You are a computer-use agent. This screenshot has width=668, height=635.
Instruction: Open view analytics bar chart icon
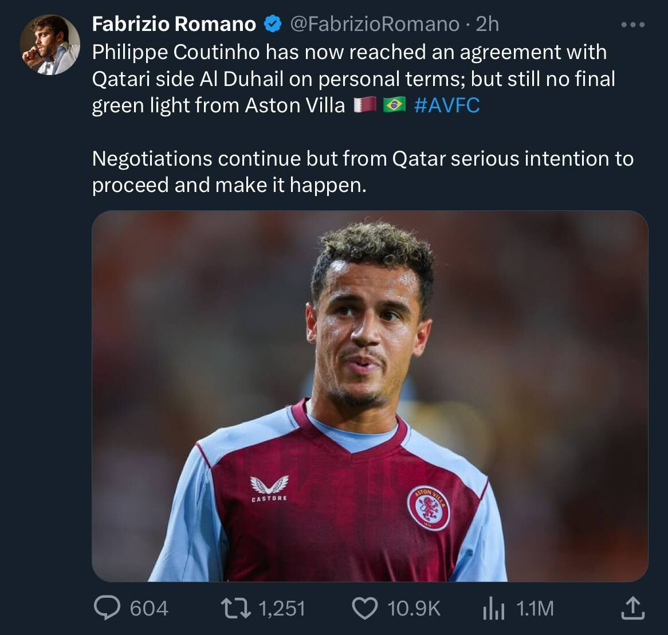coord(493,609)
